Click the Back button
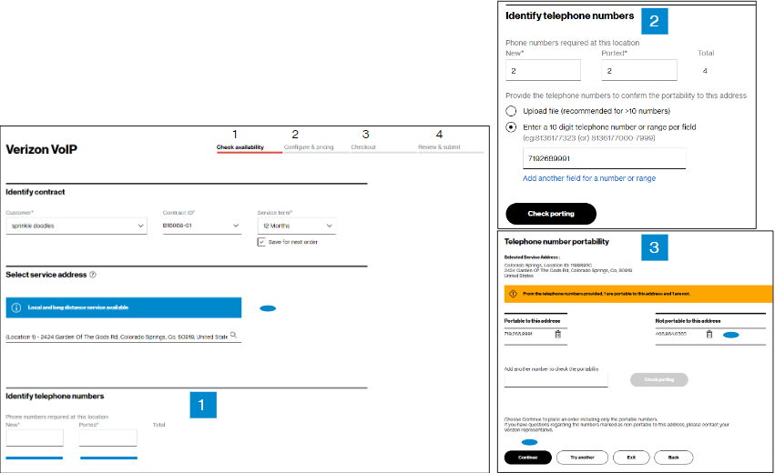Screen dimensions: 775x473 [674, 458]
